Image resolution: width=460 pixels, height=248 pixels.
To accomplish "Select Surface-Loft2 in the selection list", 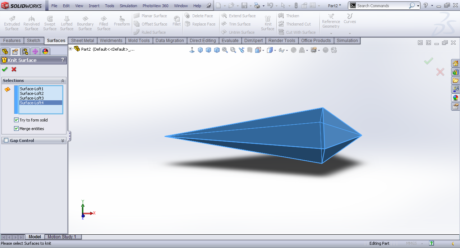I will [x=32, y=93].
